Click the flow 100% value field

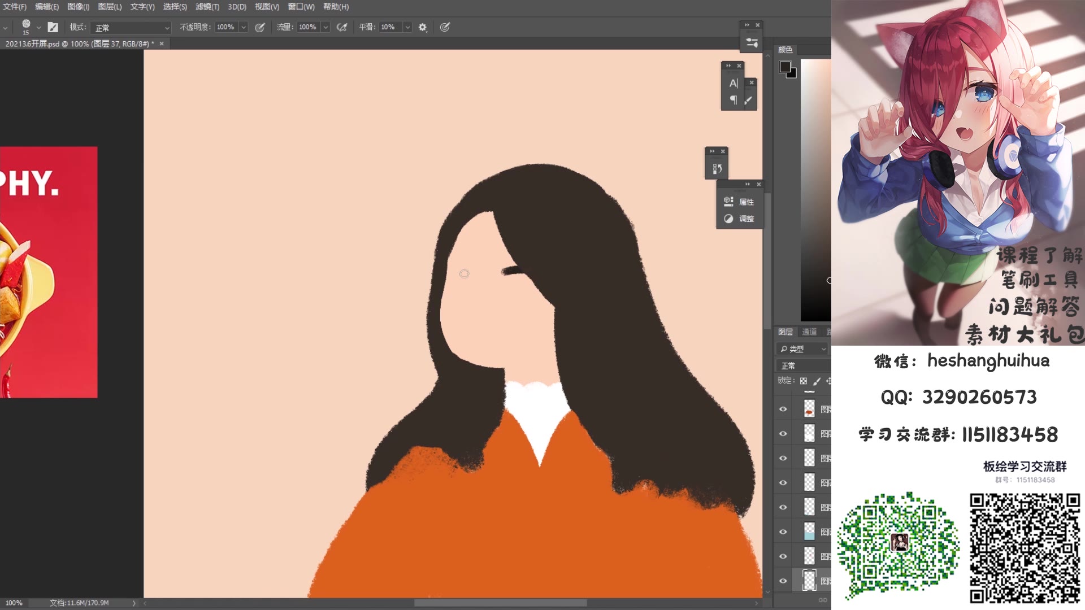click(x=309, y=27)
